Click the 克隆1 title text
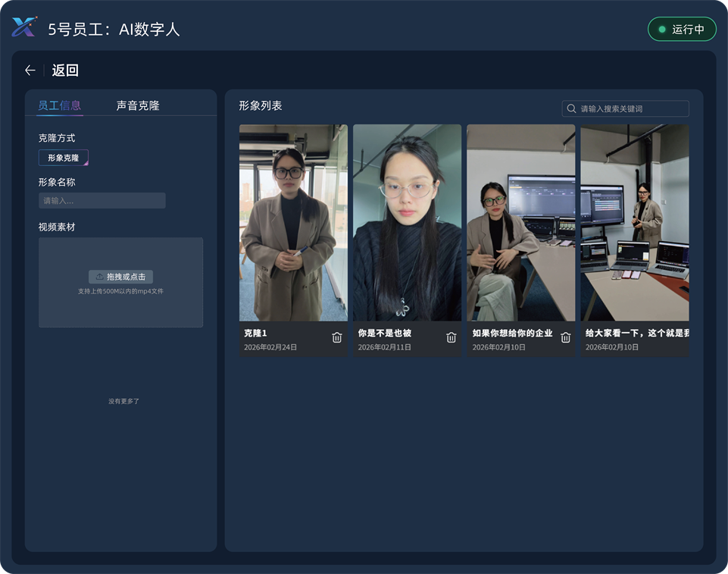The height and width of the screenshot is (574, 728). pos(255,333)
